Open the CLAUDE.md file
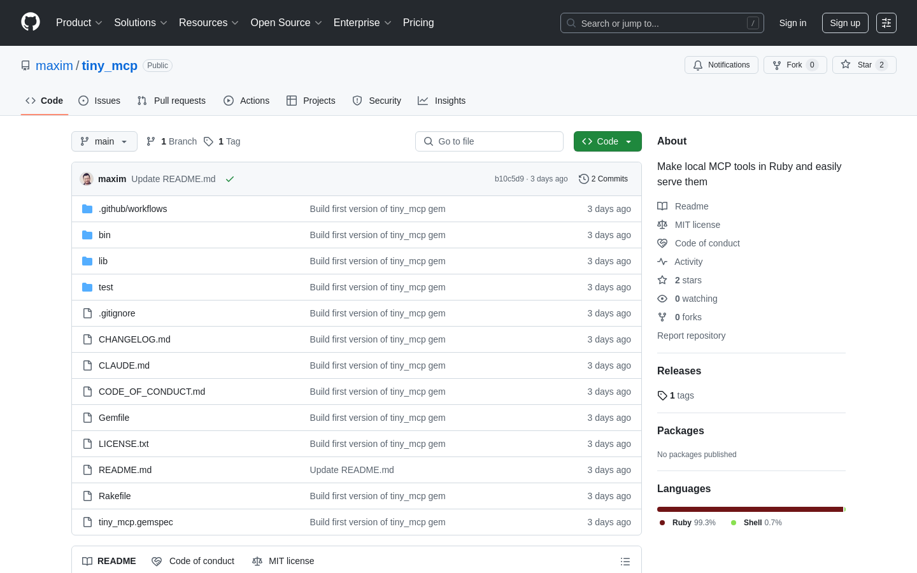This screenshot has width=917, height=573. click(x=124, y=365)
